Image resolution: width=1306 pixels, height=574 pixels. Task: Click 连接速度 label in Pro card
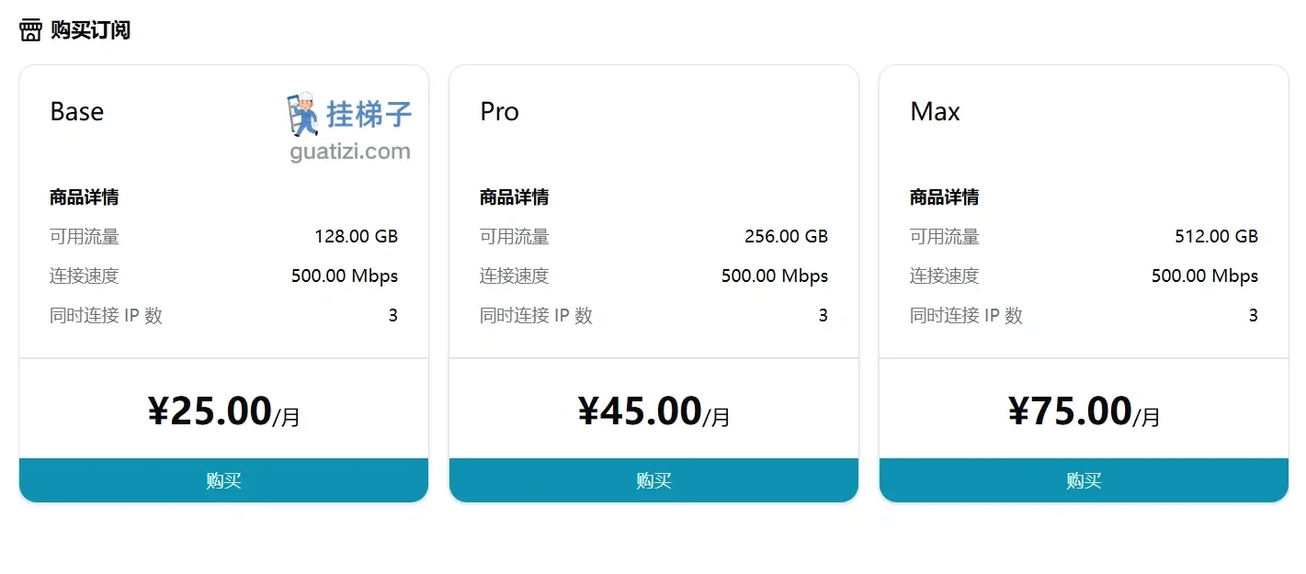(514, 276)
